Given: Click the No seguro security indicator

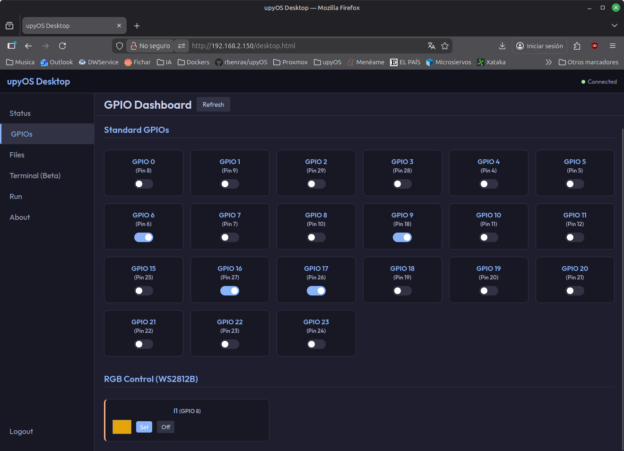Looking at the screenshot, I should pyautogui.click(x=150, y=46).
